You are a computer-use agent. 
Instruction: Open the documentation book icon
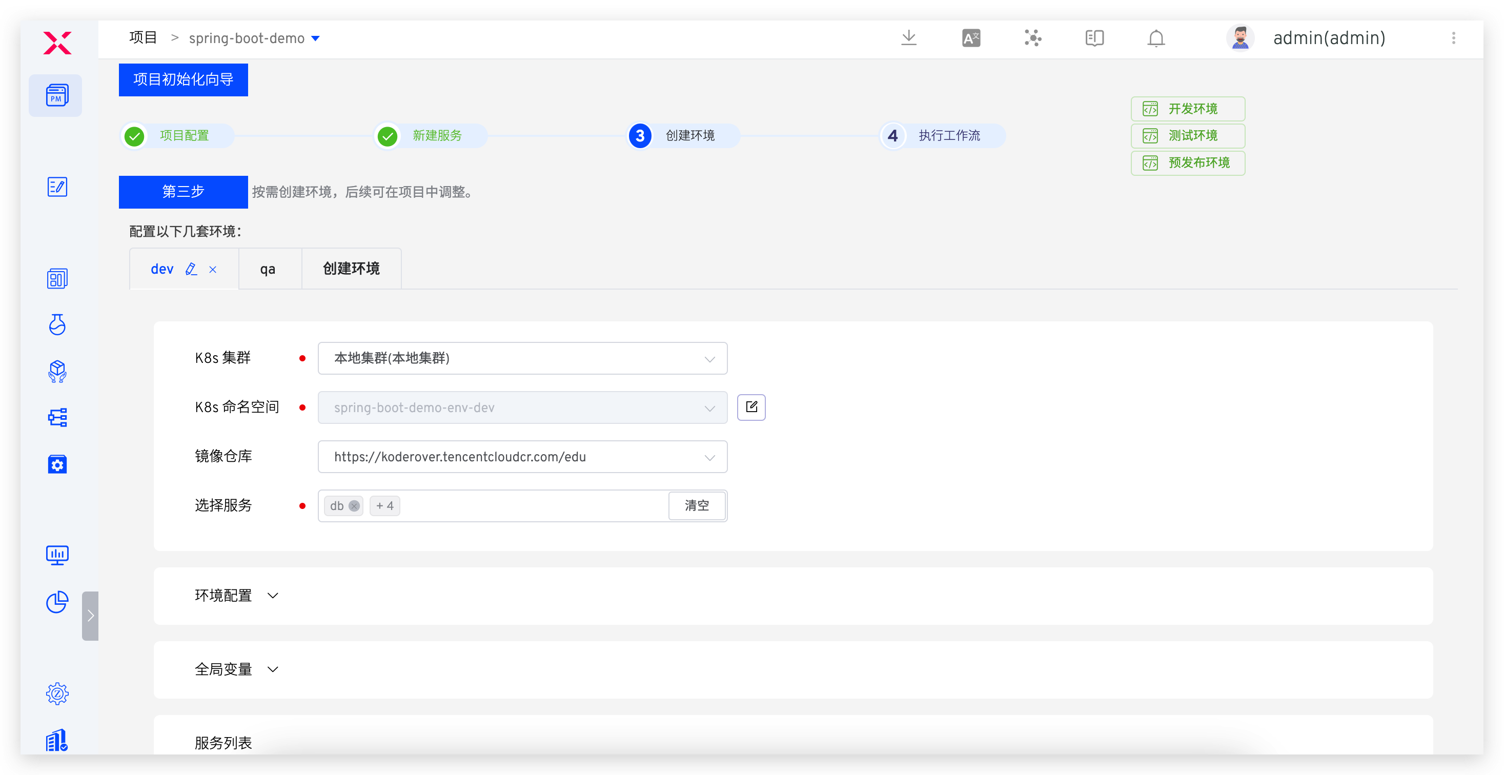pos(1094,38)
